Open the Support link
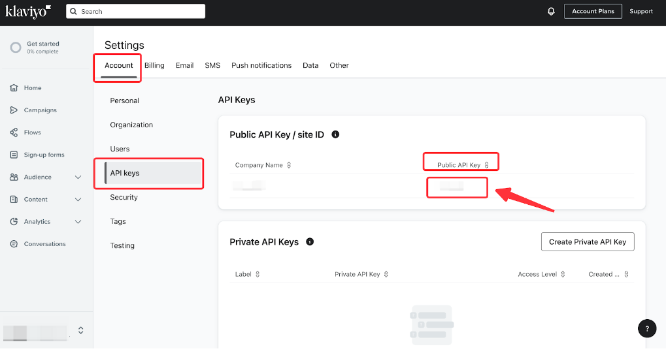Viewport: 666px width, 353px height. (x=641, y=12)
